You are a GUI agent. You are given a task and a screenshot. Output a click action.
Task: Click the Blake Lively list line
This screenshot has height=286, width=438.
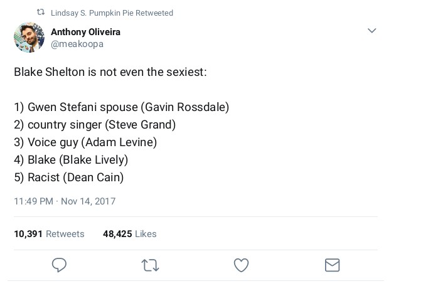71,160
